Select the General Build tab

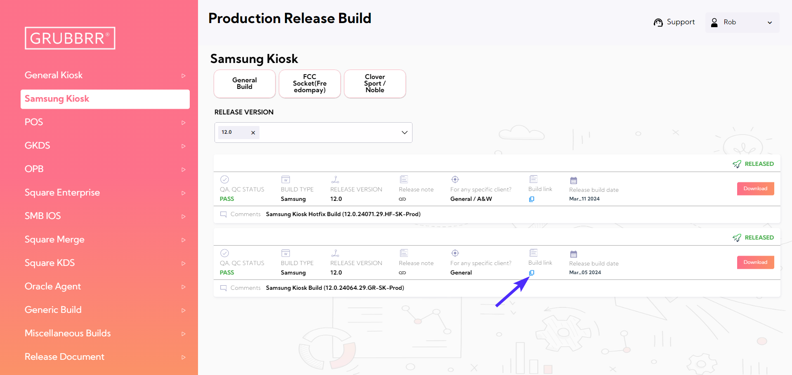click(245, 84)
